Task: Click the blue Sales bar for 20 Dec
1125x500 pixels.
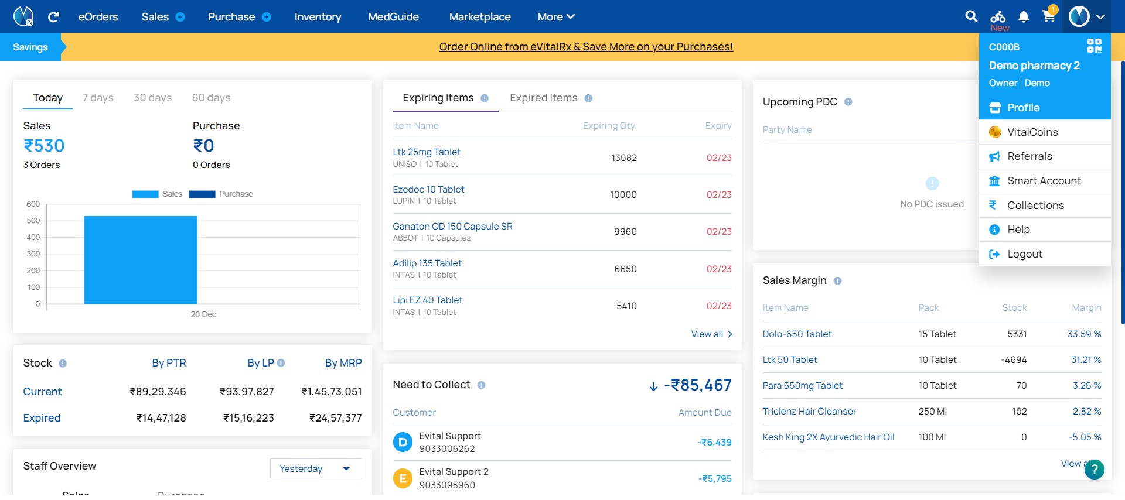Action: click(141, 260)
